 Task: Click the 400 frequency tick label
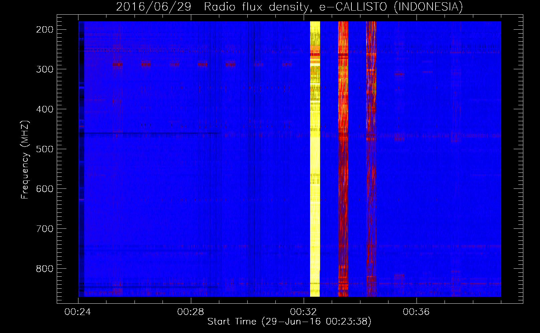pyautogui.click(x=45, y=109)
